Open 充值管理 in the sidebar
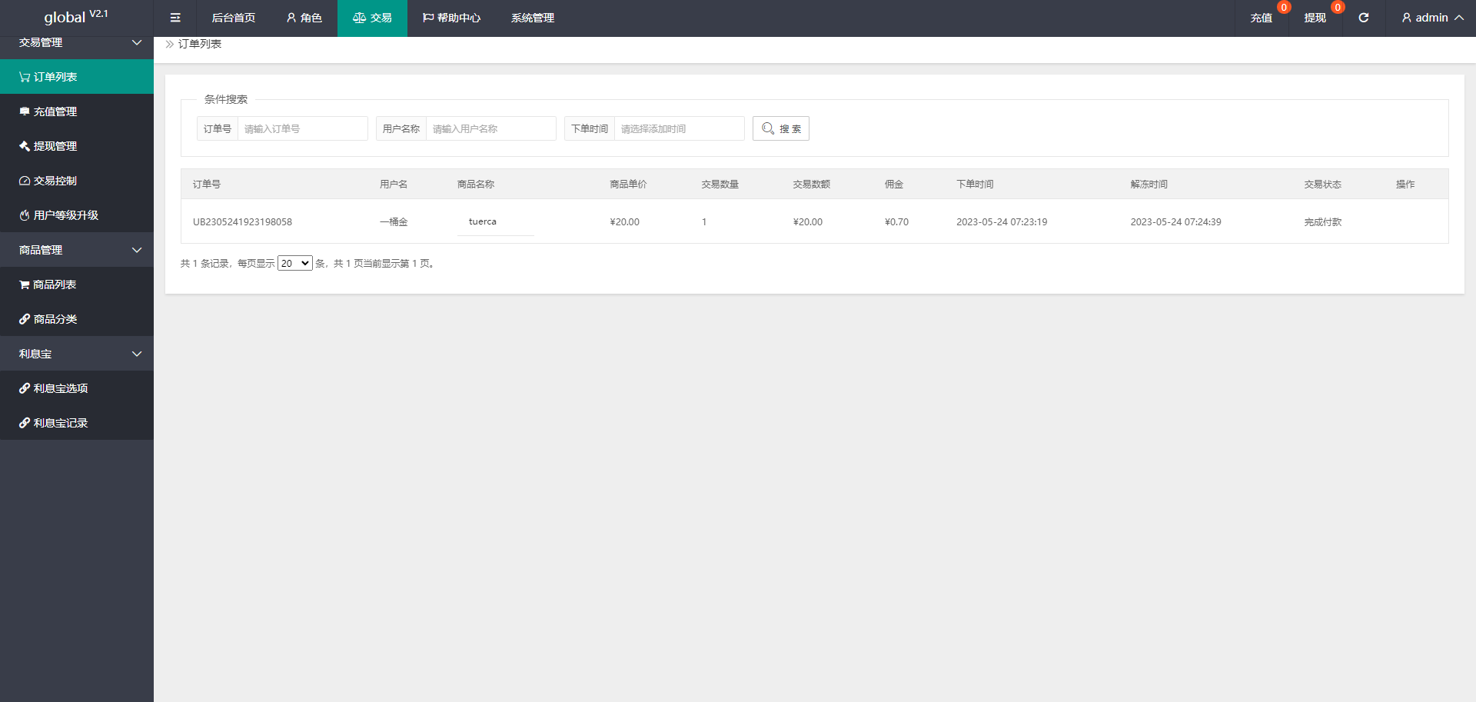 click(55, 111)
